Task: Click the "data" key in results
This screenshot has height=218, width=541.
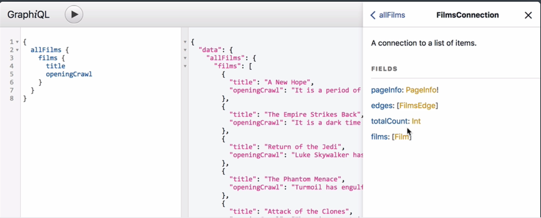Action: 210,50
